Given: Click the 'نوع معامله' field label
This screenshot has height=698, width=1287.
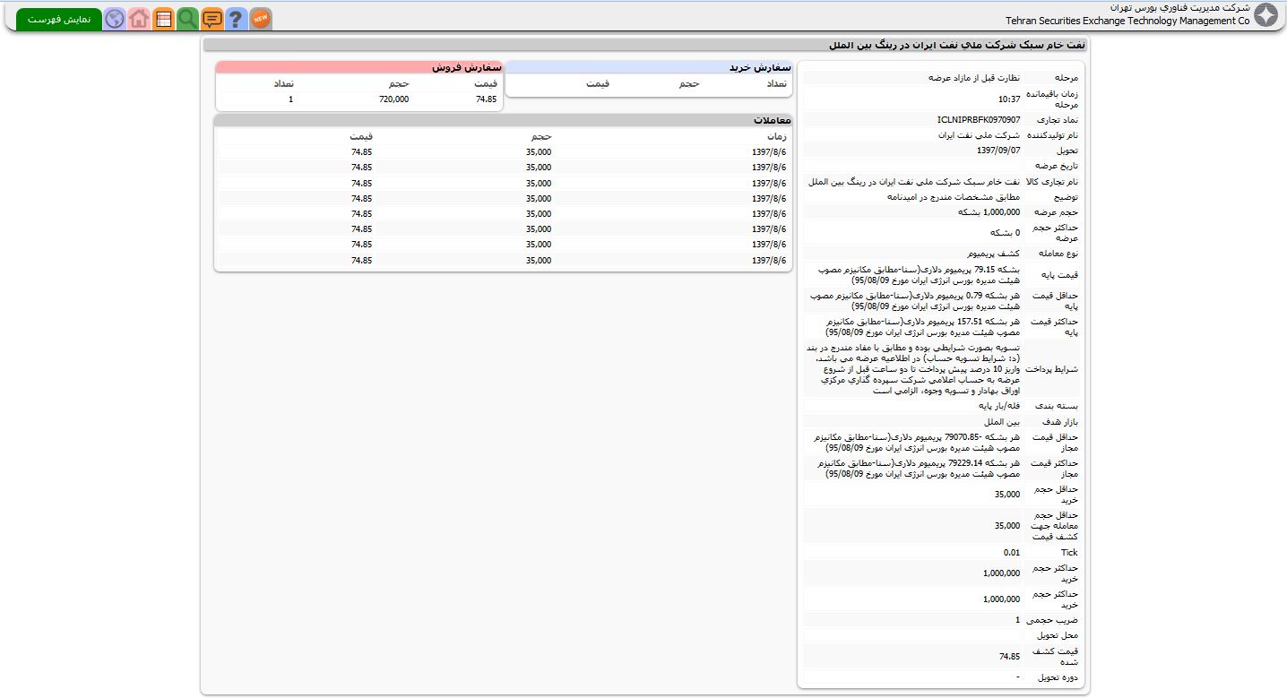Looking at the screenshot, I should [1058, 254].
